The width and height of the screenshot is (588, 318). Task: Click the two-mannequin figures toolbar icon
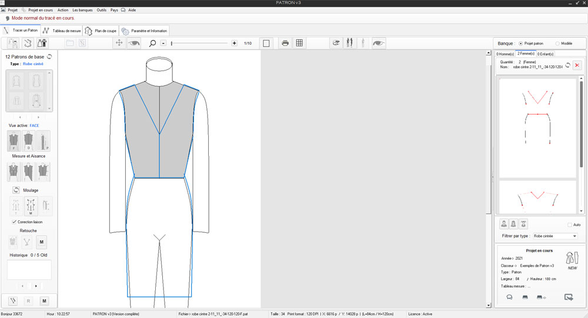(350, 43)
